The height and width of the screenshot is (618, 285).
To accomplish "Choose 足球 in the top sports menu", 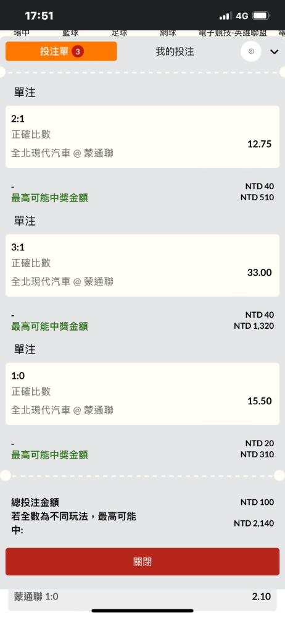I will coord(119,33).
